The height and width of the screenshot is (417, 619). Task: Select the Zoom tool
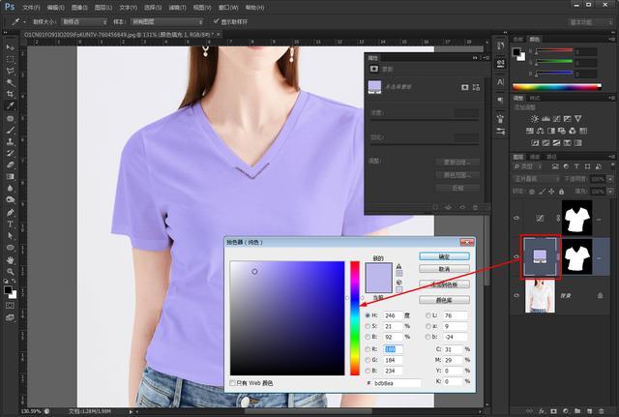(x=11, y=272)
